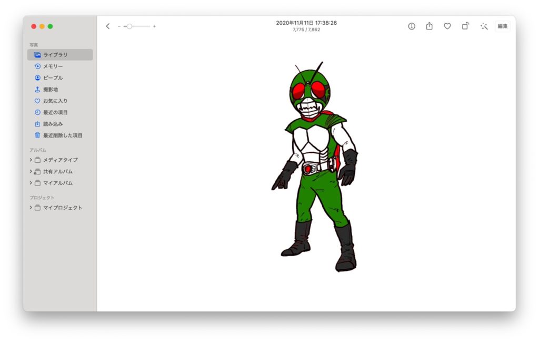Screen dimensions: 539x342
Task: Open お気に入り in the sidebar
Action: (60, 101)
